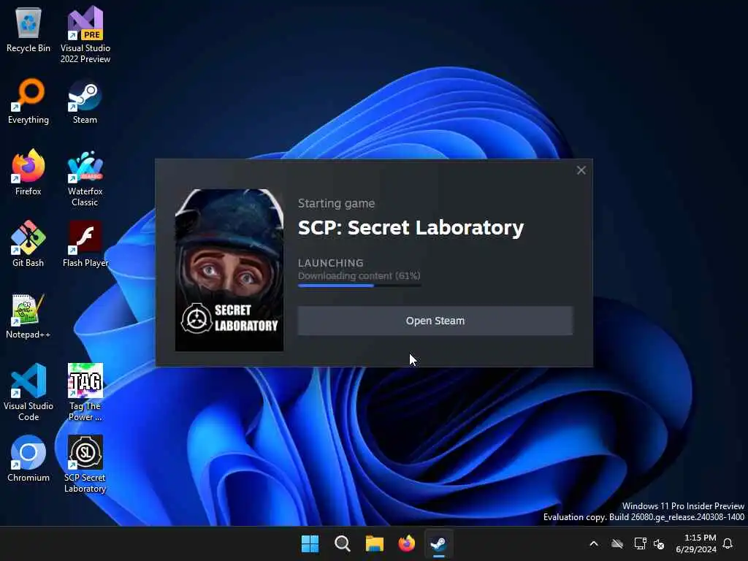Close the Steam launching dialog

point(581,170)
